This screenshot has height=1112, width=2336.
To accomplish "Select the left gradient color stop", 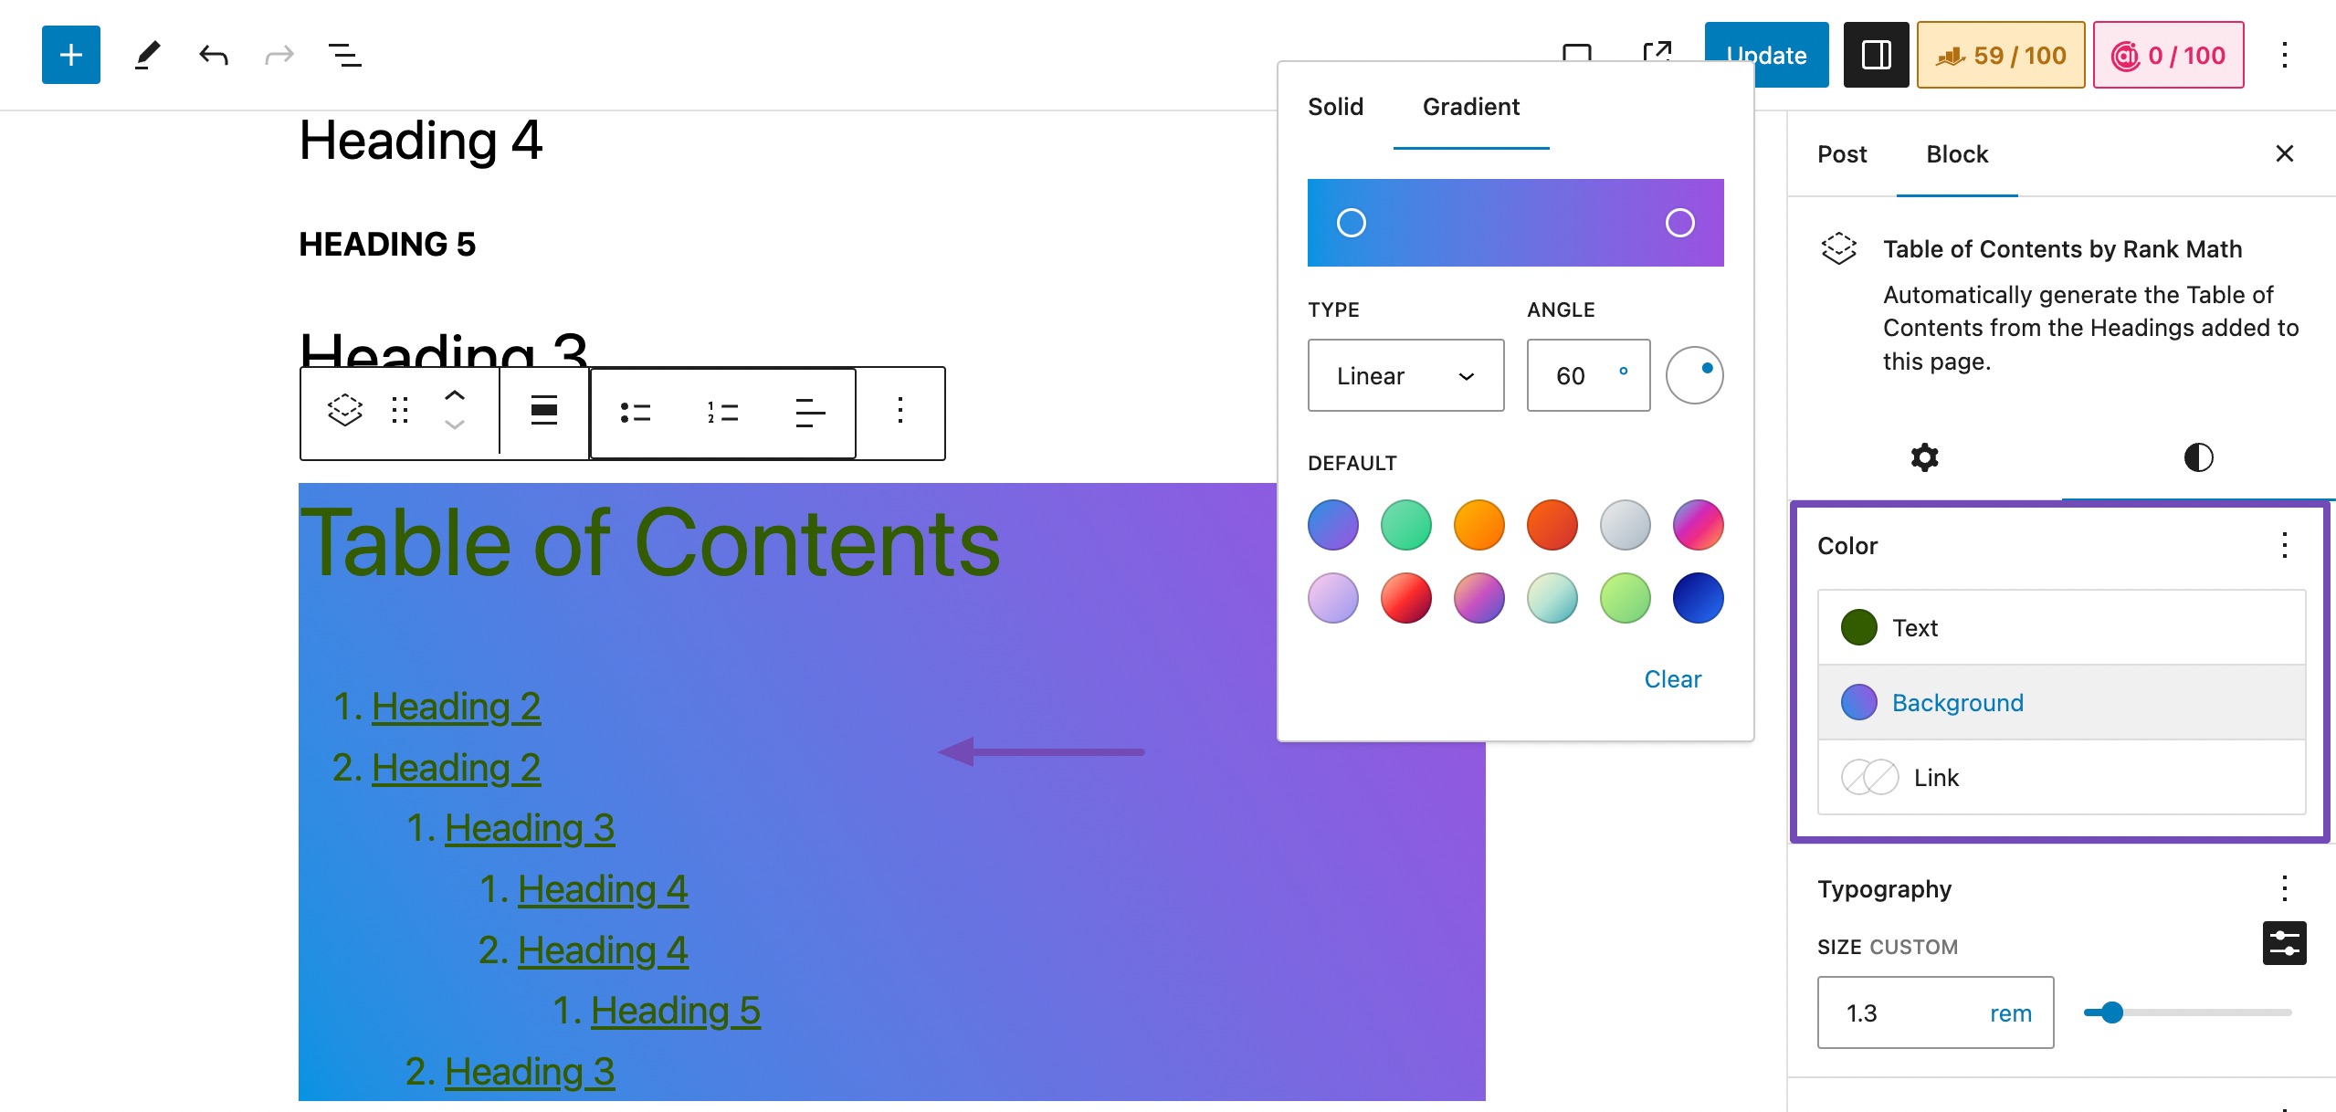I will (1352, 222).
